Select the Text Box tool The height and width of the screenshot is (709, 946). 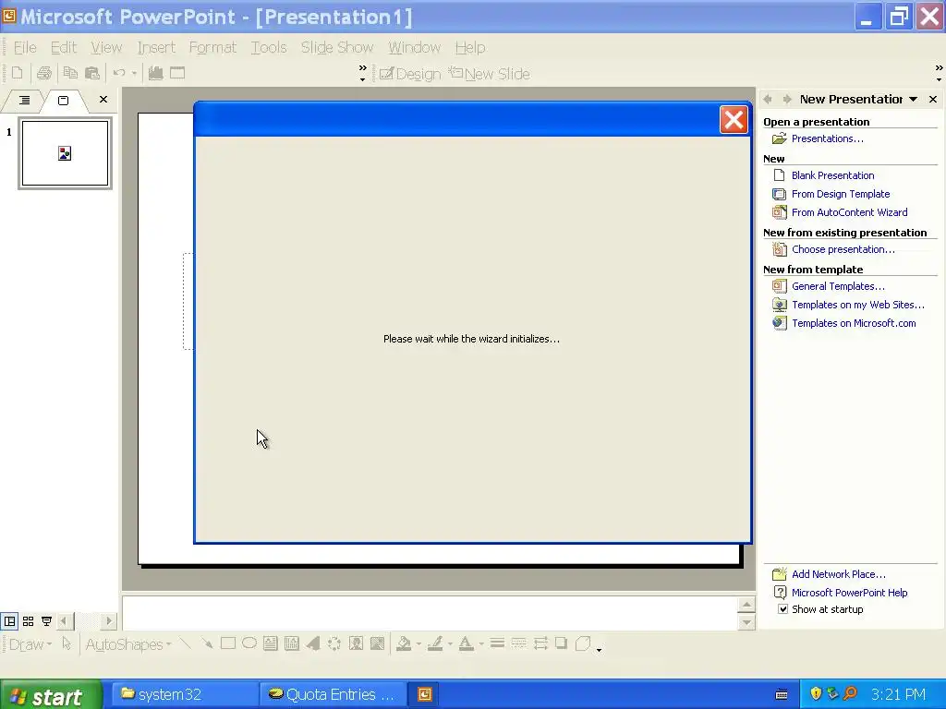pos(271,643)
